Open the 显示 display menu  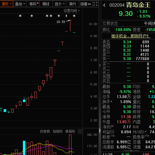[59, 4]
